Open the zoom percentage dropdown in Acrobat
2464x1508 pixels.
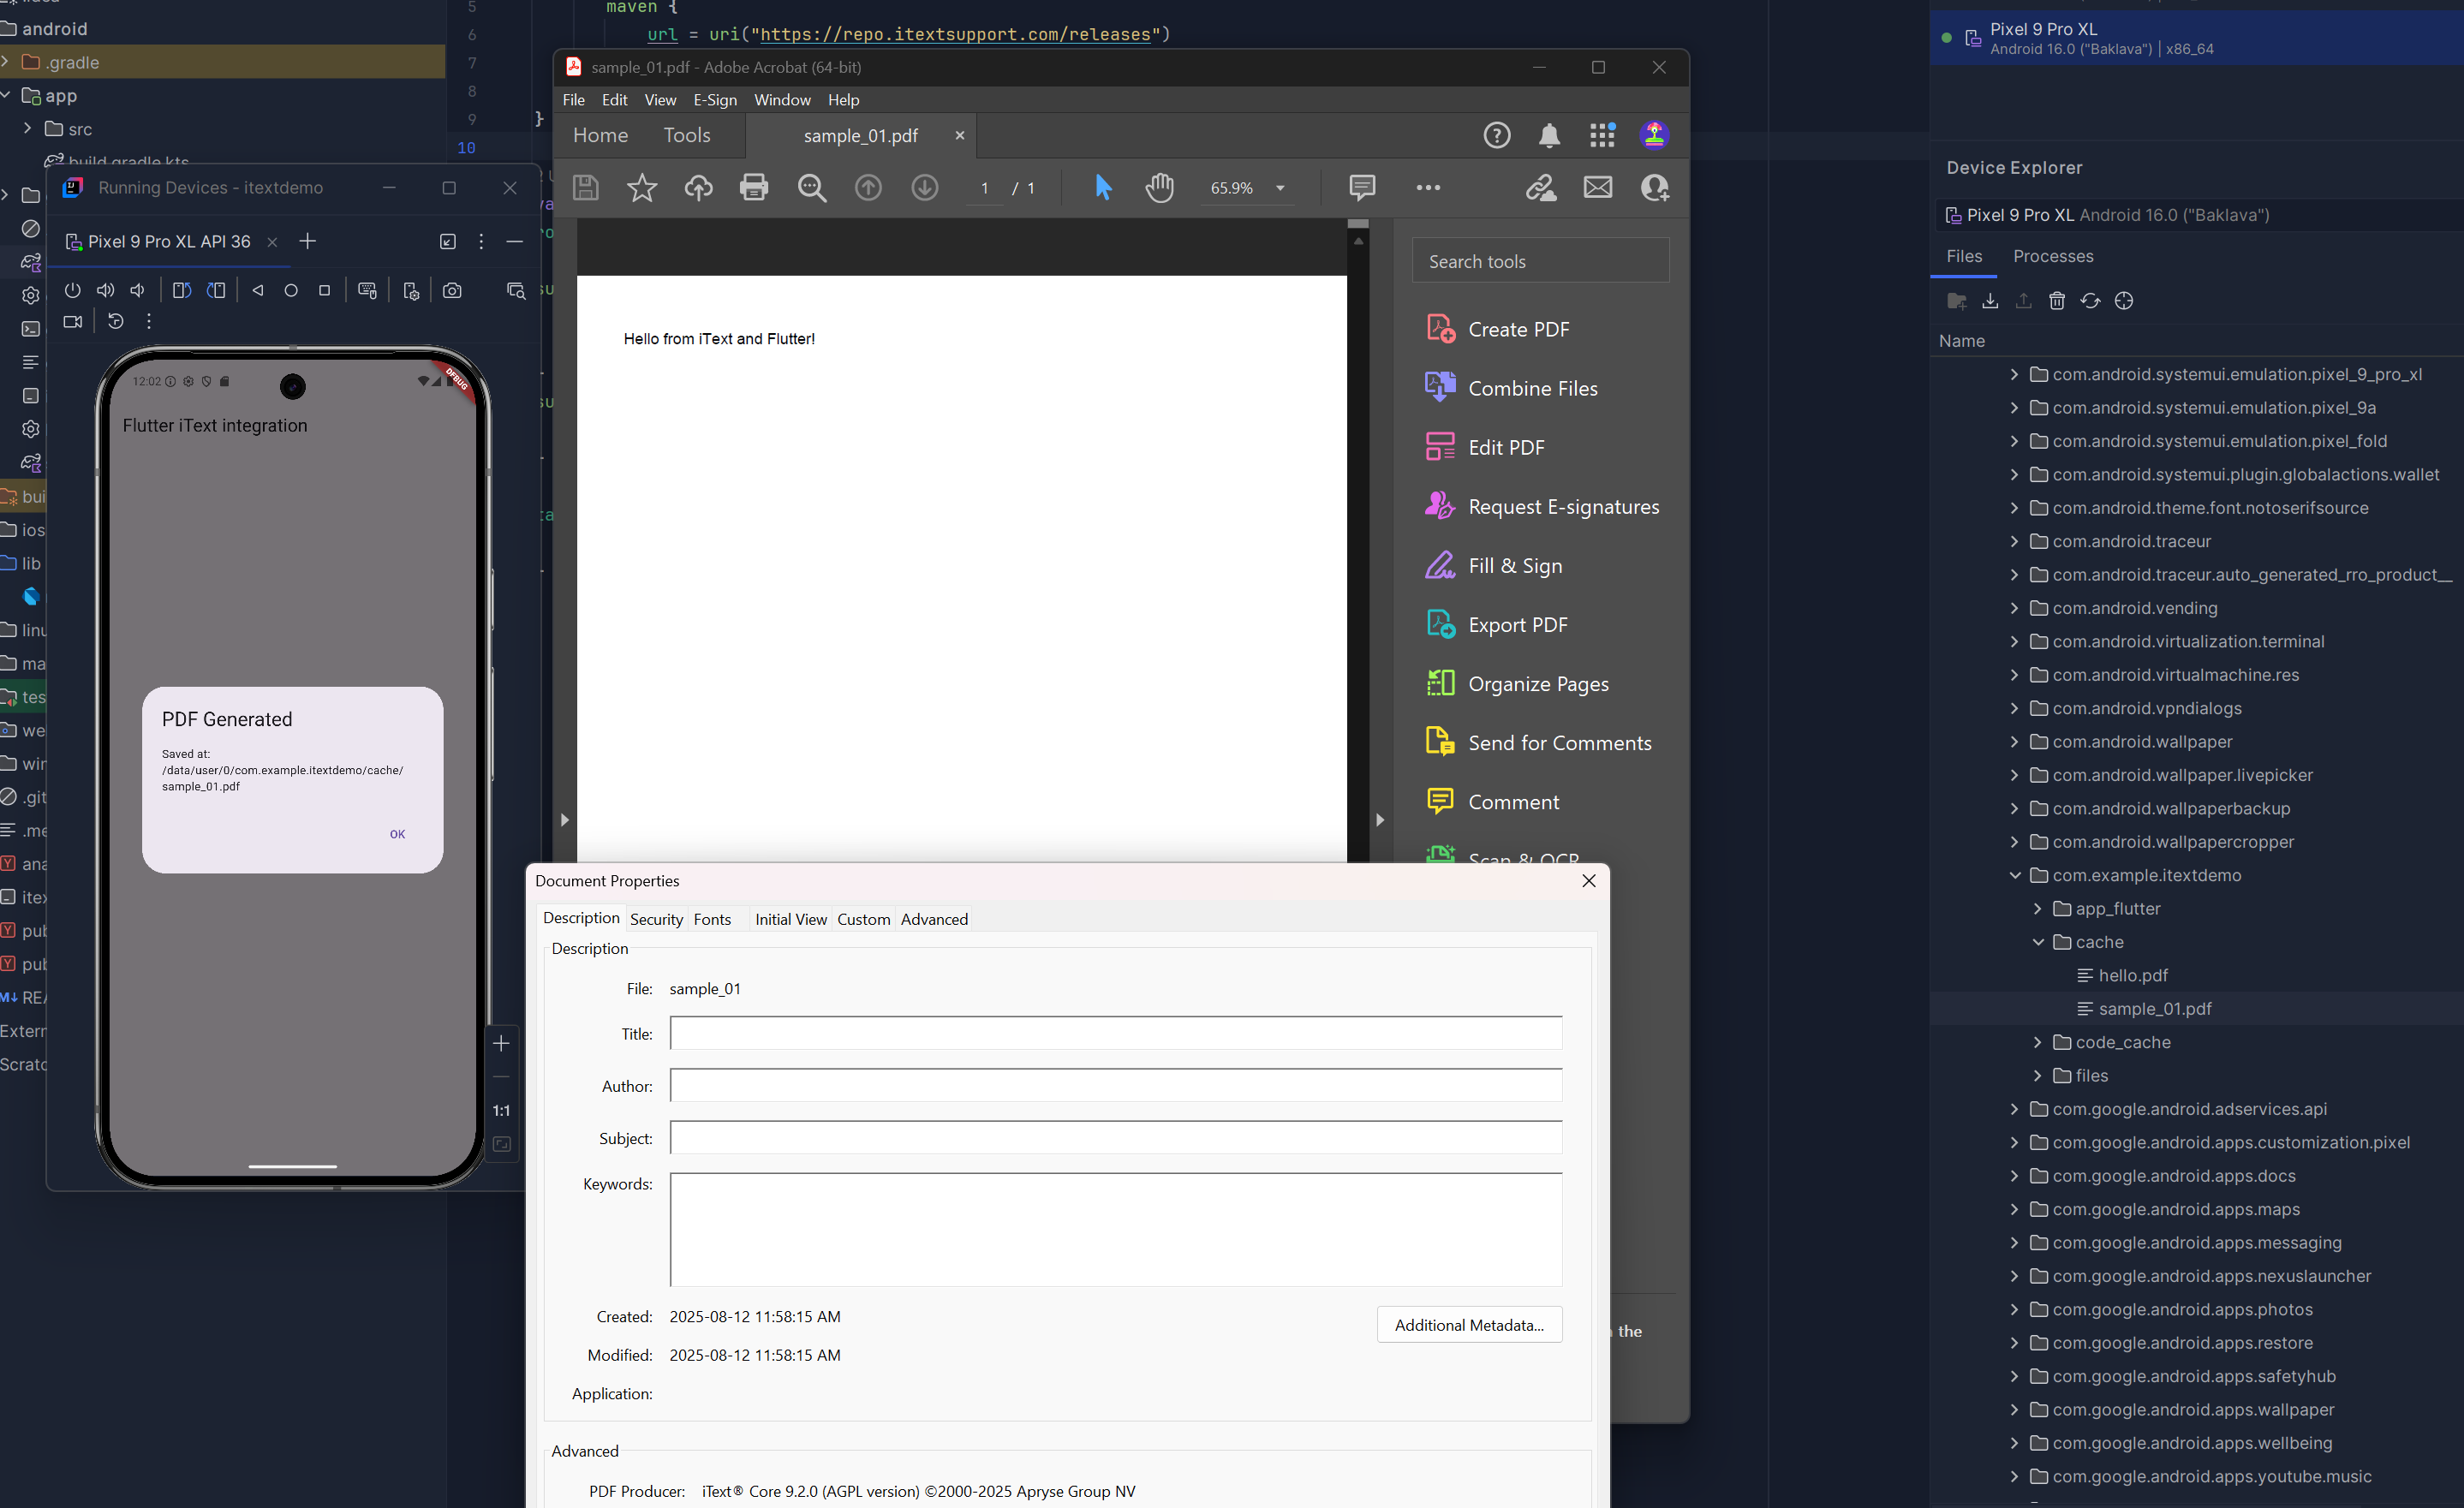(x=1281, y=187)
